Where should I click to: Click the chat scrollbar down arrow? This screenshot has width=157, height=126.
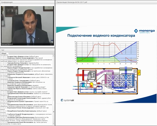coord(54,124)
